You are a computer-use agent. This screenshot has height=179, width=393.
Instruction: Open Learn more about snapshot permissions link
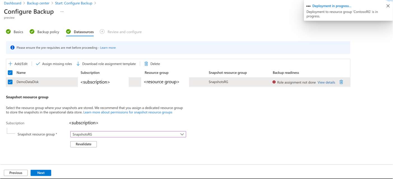pos(128,112)
